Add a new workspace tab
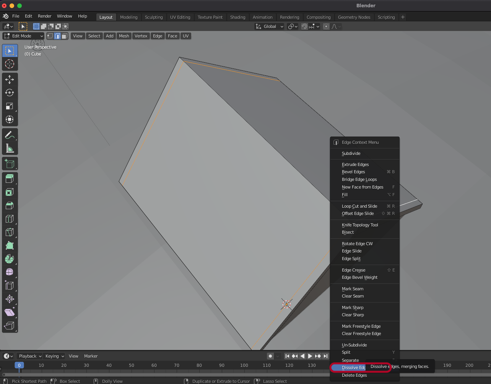491x384 pixels. tap(403, 17)
